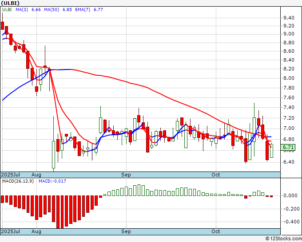Image resolution: width=302 pixels, height=242 pixels.
Task: Select the EMA(7) value 6.77
Action: click(98, 10)
